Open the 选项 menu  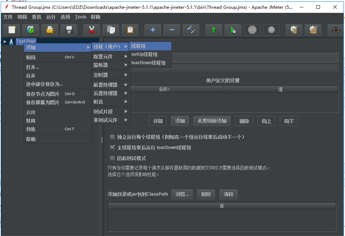click(65, 17)
